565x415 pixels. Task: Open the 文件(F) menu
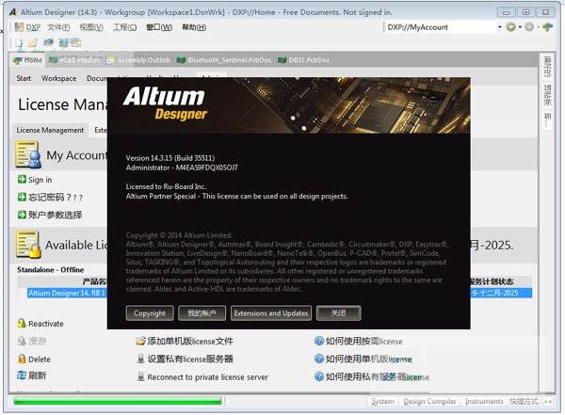point(58,27)
